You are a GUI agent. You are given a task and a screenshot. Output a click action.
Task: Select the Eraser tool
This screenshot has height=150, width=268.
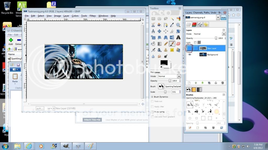pyautogui.click(x=178, y=44)
